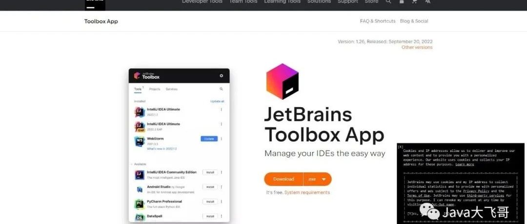Collapse the Available section chevron
Viewport: 527px width, 224px height.
click(x=131, y=164)
